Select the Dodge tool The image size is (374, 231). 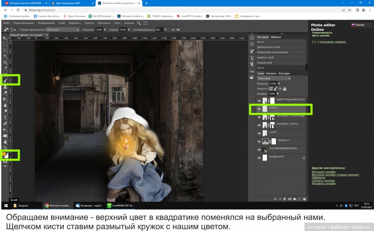coord(5,111)
